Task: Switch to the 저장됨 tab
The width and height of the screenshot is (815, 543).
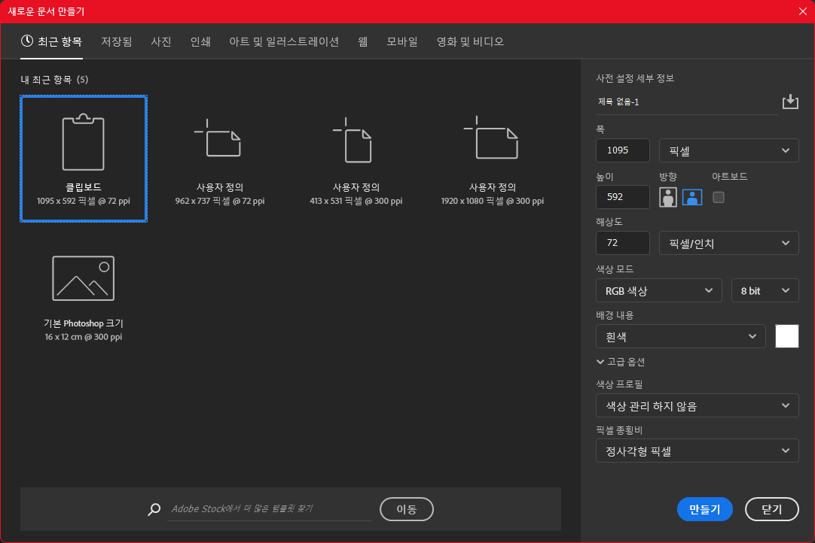Action: (x=117, y=41)
